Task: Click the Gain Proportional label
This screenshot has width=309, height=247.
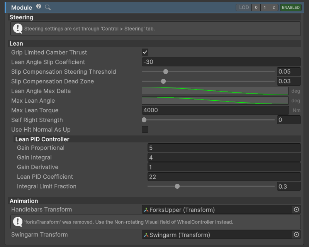Action: (x=41, y=148)
